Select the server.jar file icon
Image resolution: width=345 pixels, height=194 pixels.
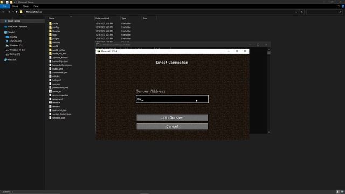[x=50, y=92]
